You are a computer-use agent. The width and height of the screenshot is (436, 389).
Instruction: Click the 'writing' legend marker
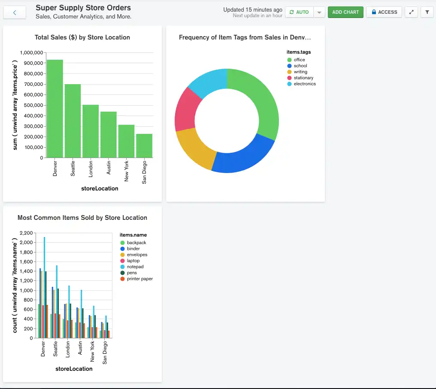[x=288, y=72]
